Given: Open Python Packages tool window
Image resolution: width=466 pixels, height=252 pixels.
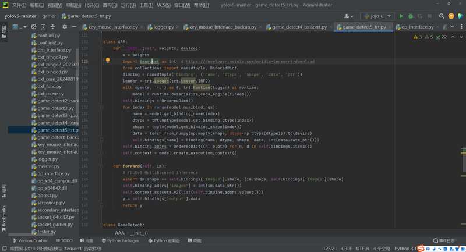Looking at the screenshot, I should pyautogui.click(x=120, y=241).
